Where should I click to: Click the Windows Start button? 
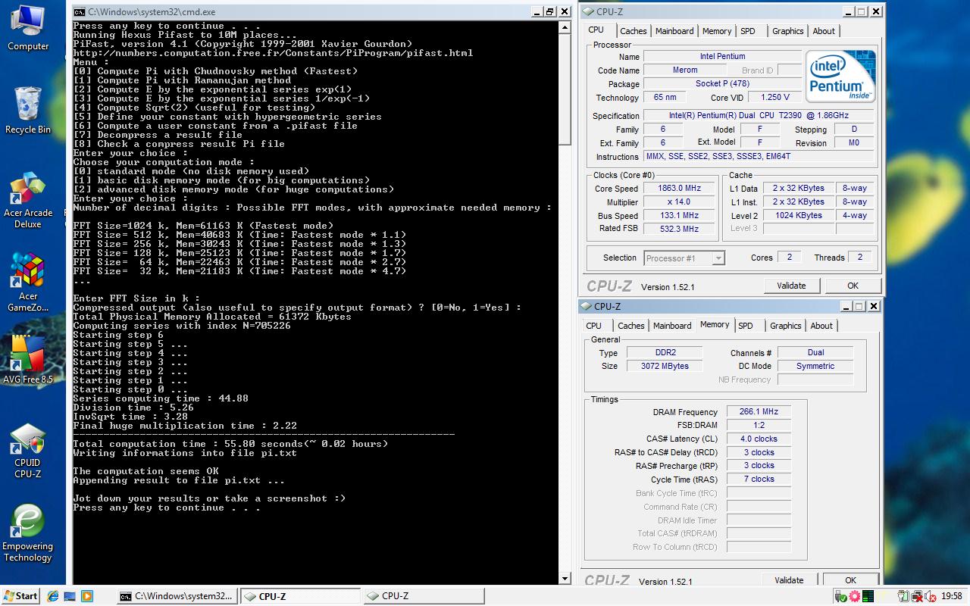[20, 596]
